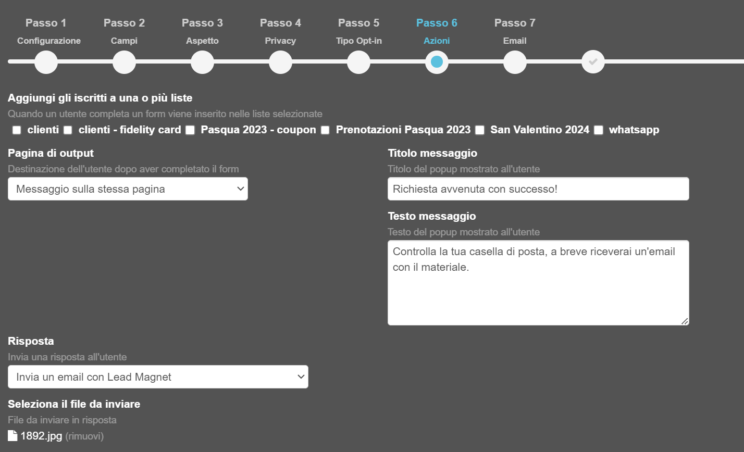Open the Pagina di output dropdown

coord(128,189)
